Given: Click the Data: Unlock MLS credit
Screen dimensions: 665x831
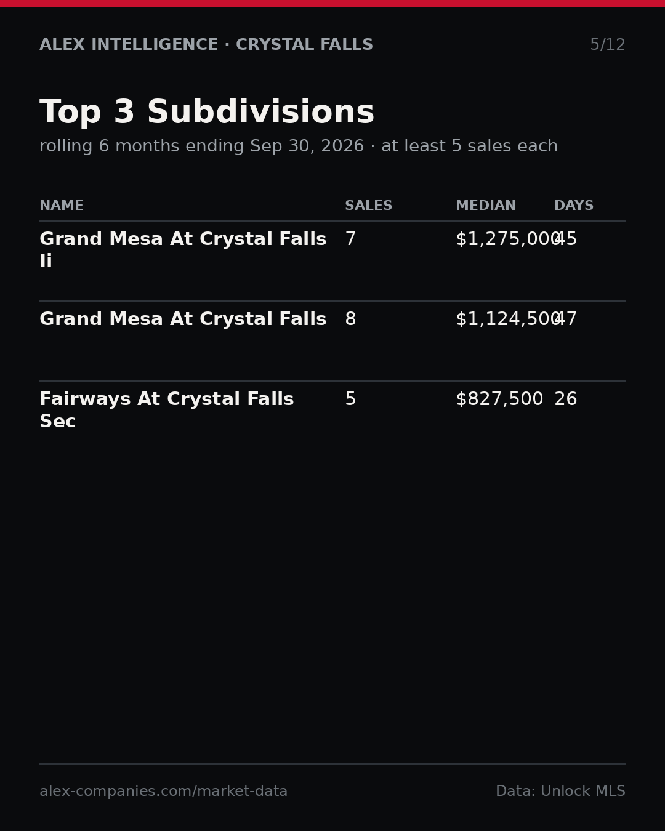Looking at the screenshot, I should (x=560, y=792).
